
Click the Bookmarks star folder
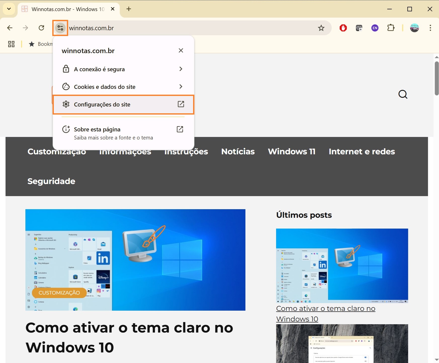pos(40,44)
